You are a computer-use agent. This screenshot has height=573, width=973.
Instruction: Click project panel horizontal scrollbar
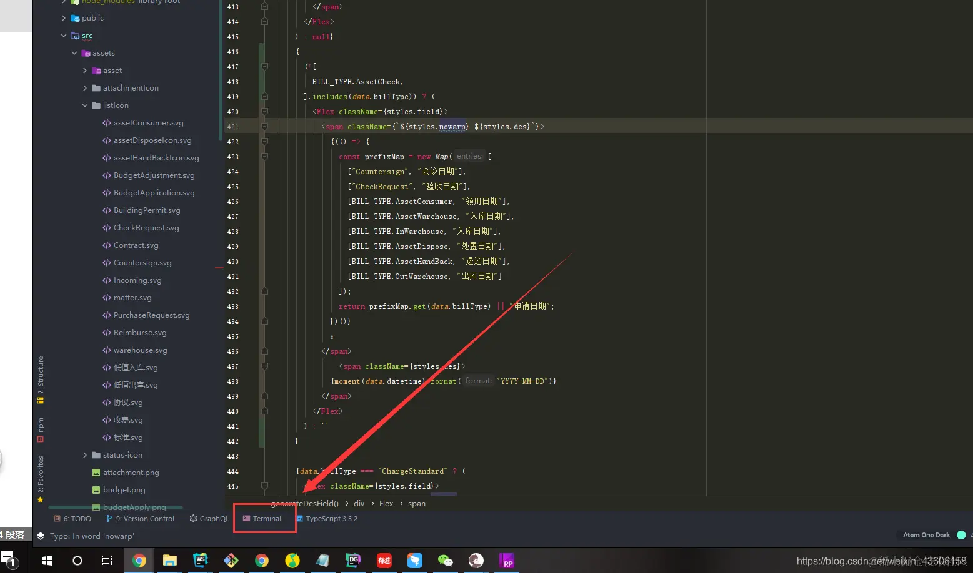pyautogui.click(x=116, y=507)
